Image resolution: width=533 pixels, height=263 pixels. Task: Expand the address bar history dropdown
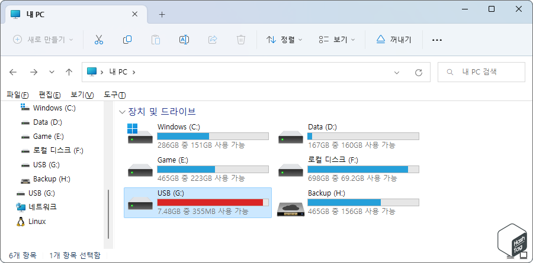pos(396,72)
